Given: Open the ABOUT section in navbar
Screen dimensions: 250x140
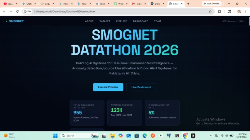Looking at the screenshot, I should click(x=89, y=21).
